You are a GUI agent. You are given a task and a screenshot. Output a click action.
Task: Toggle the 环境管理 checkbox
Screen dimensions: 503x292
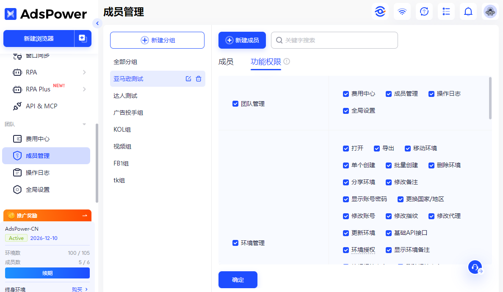point(235,243)
